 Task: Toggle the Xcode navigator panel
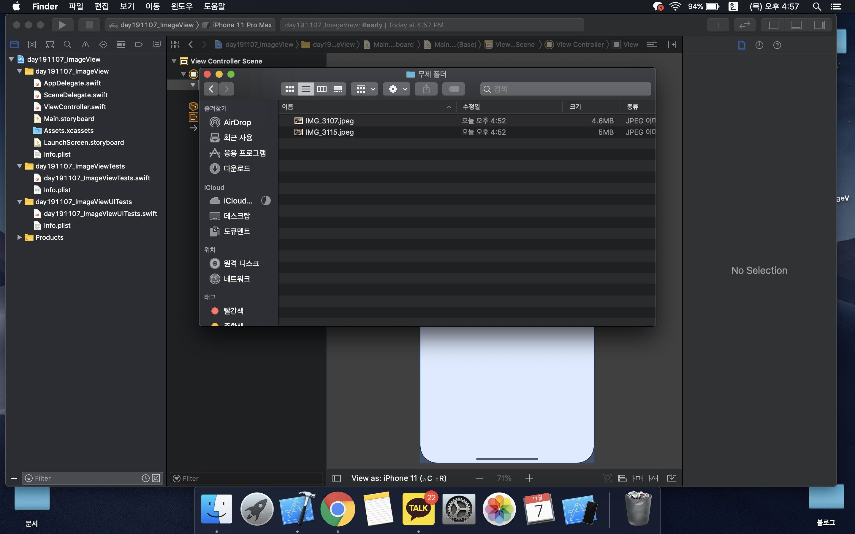coord(773,25)
